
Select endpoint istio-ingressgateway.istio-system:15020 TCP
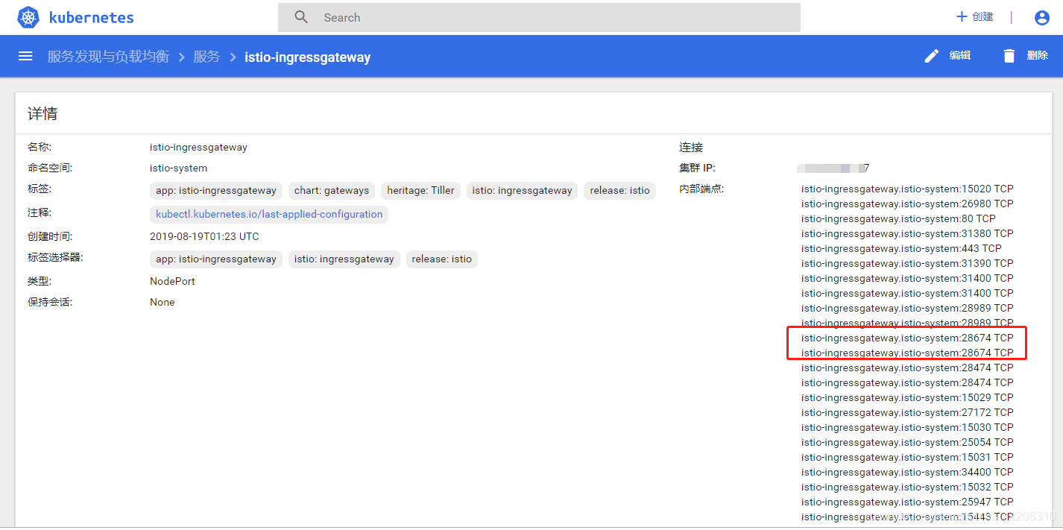point(907,189)
